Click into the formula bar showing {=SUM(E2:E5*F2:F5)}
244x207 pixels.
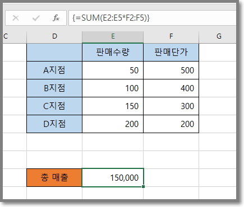point(152,18)
